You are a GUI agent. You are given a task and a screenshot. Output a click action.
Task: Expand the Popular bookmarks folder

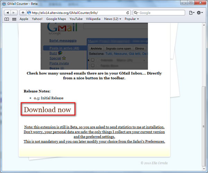(132, 19)
